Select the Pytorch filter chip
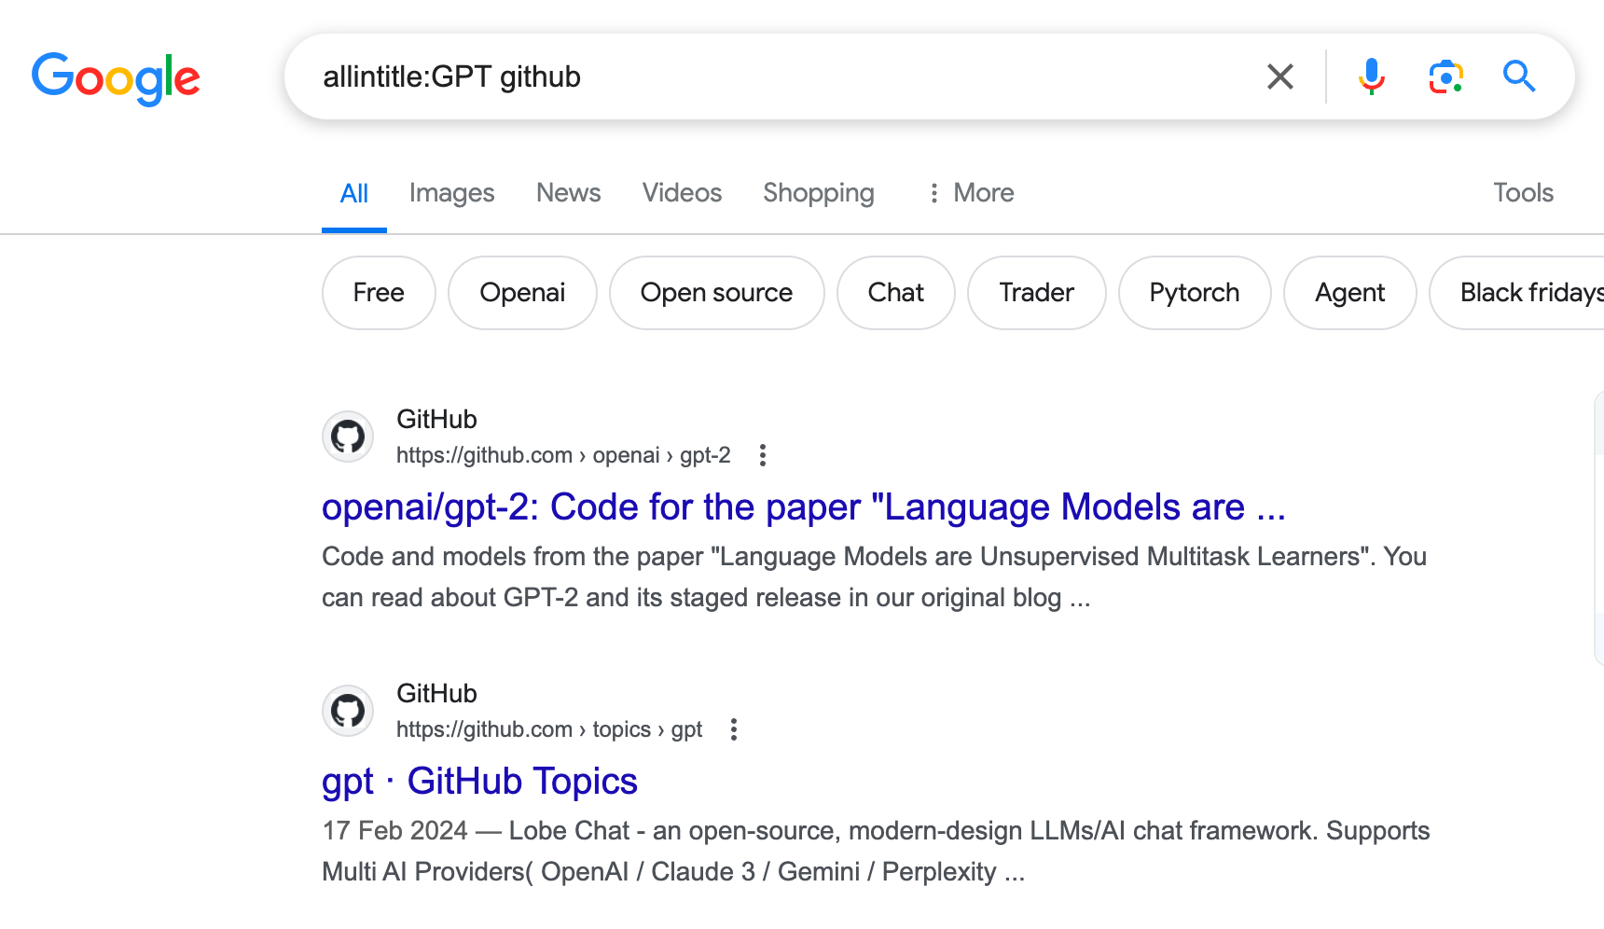 click(x=1195, y=293)
